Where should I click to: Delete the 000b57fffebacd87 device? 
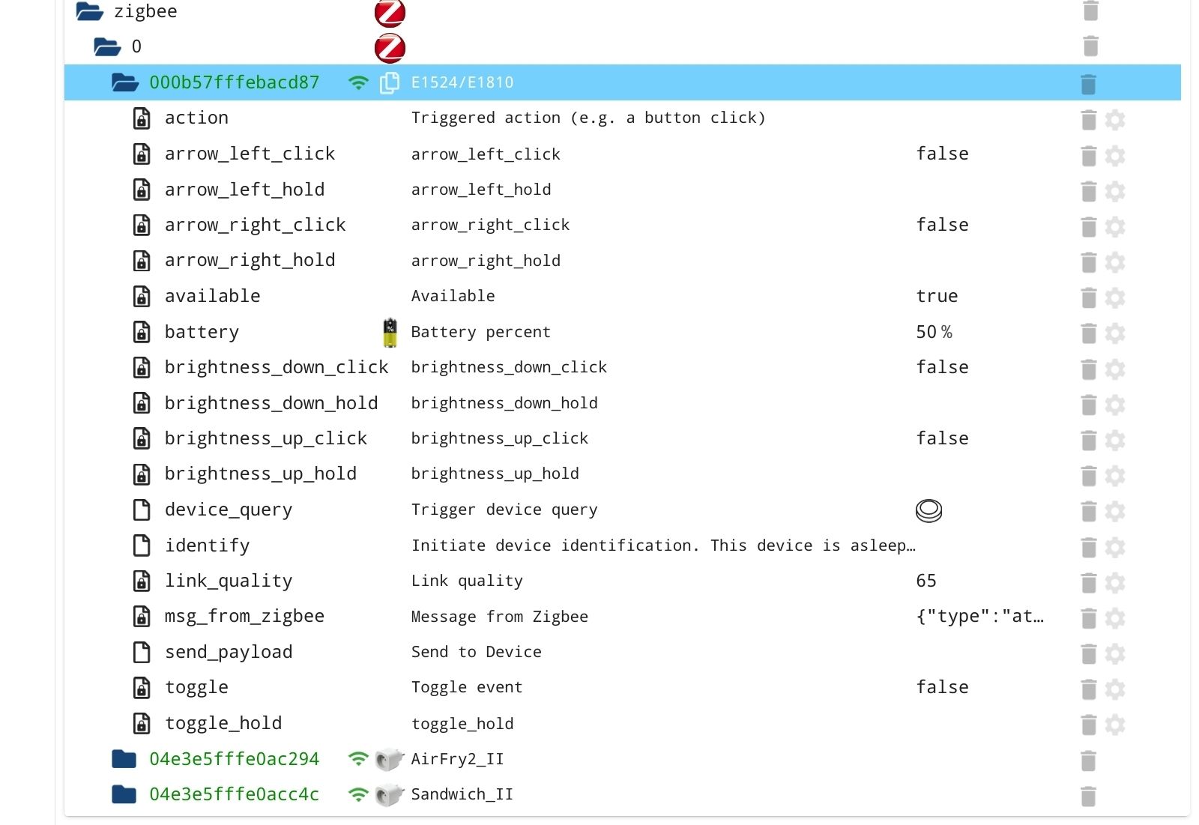pos(1088,84)
